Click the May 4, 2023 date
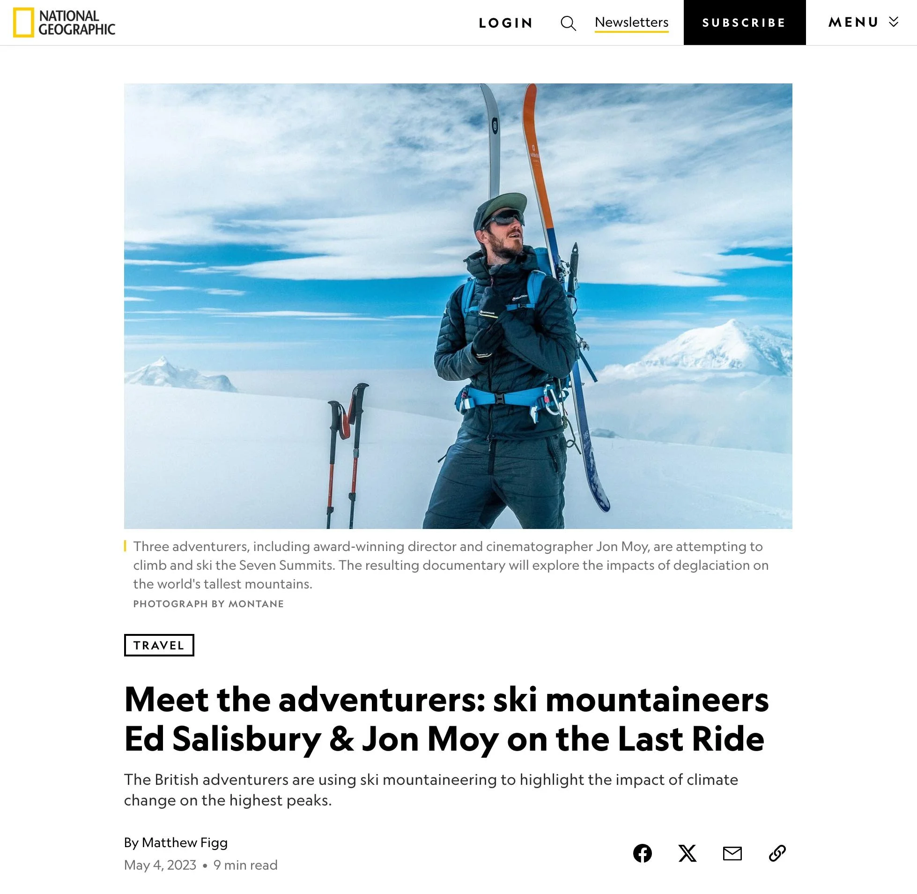Image resolution: width=917 pixels, height=894 pixels. click(x=160, y=865)
